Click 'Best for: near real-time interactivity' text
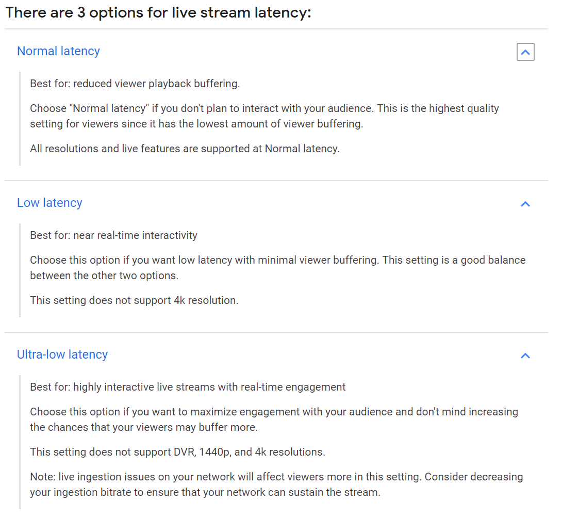The height and width of the screenshot is (516, 562). (x=113, y=236)
